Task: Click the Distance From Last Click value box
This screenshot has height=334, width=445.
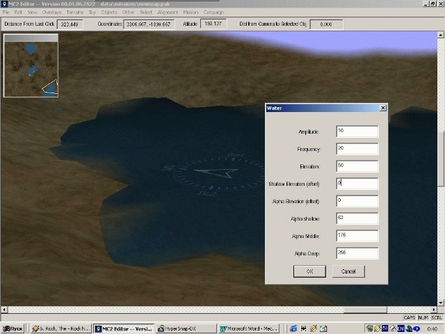Action: coord(70,24)
